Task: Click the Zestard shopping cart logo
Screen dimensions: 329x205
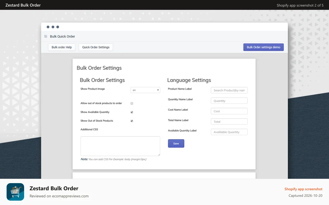Action: [15, 192]
